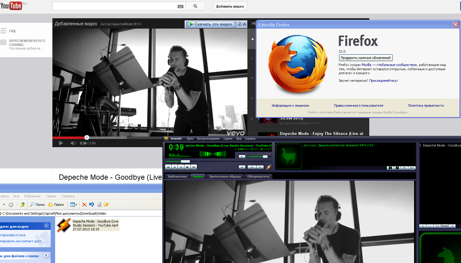Click the Проверить наличие обновлений button
Screen dimensions: 461x263
pyautogui.click(x=366, y=58)
